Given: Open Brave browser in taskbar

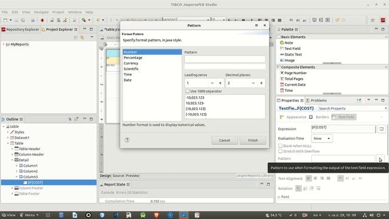Looking at the screenshot, I should 156,215.
